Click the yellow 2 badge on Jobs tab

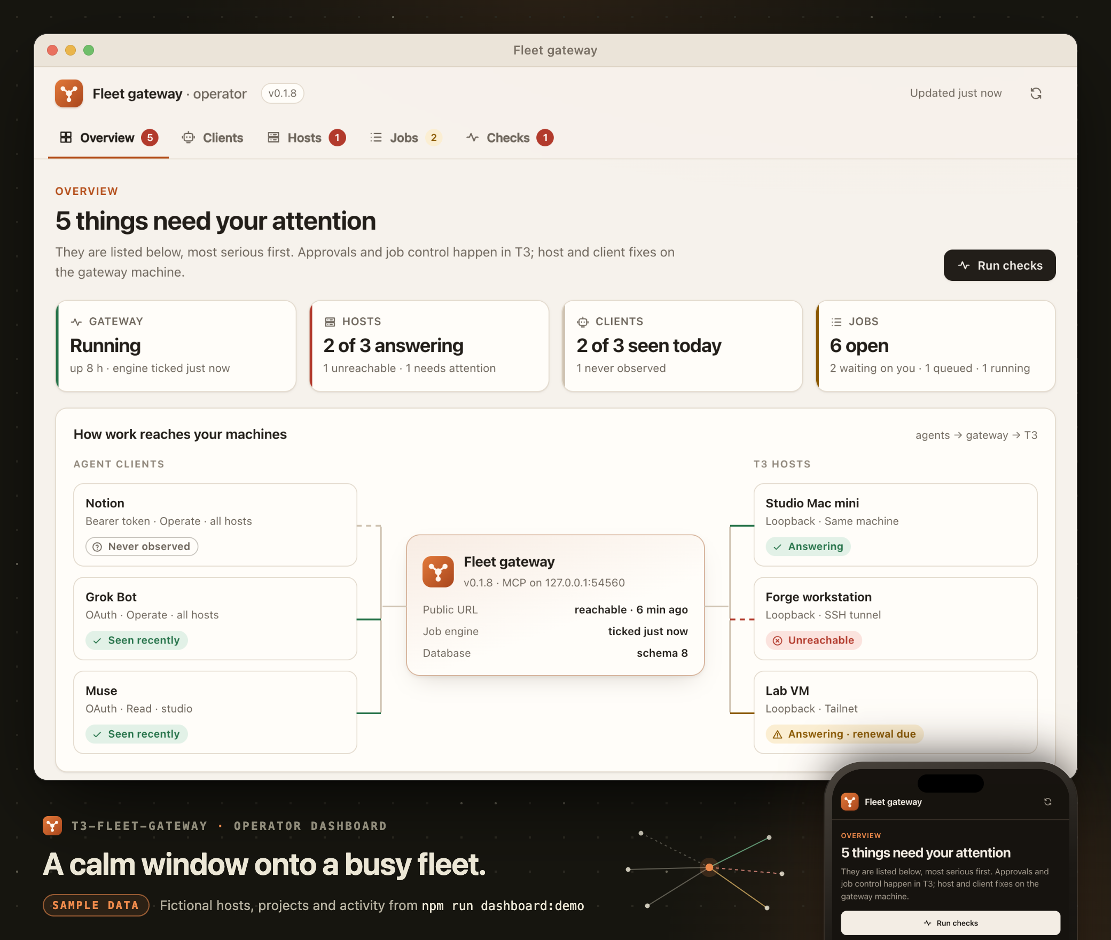coord(434,138)
